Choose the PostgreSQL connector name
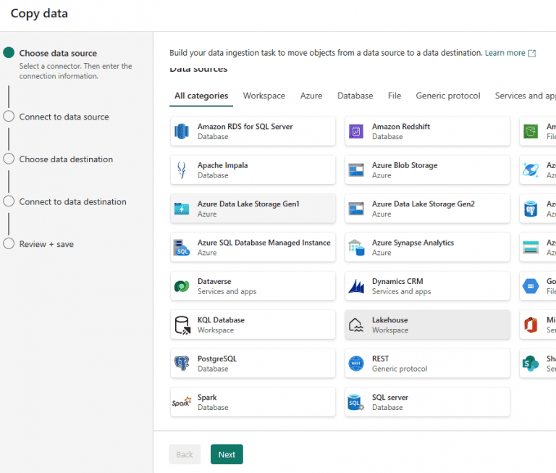This screenshot has width=556, height=473. (217, 359)
